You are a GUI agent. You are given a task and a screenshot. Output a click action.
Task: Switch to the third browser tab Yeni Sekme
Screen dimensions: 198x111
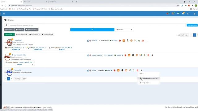tap(61, 2)
